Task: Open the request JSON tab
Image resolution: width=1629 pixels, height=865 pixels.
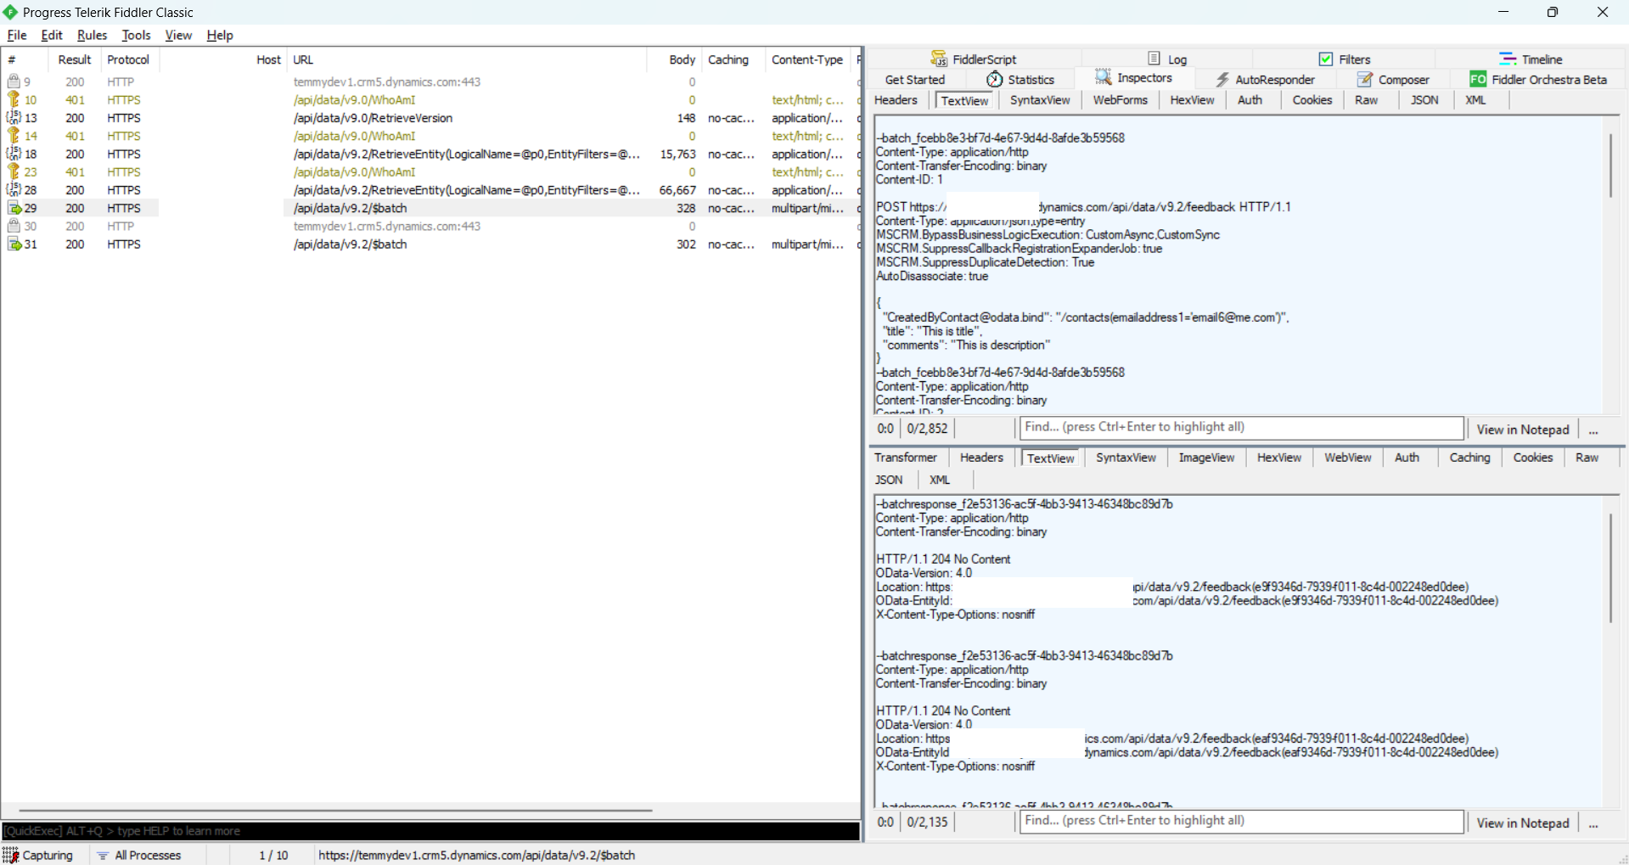Action: (x=1424, y=99)
